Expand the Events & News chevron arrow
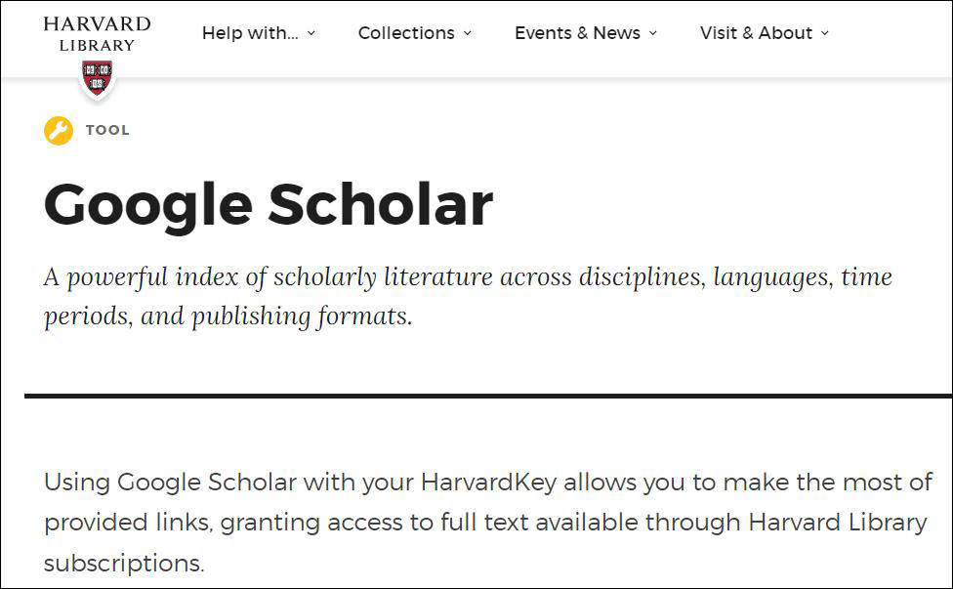 click(x=653, y=33)
